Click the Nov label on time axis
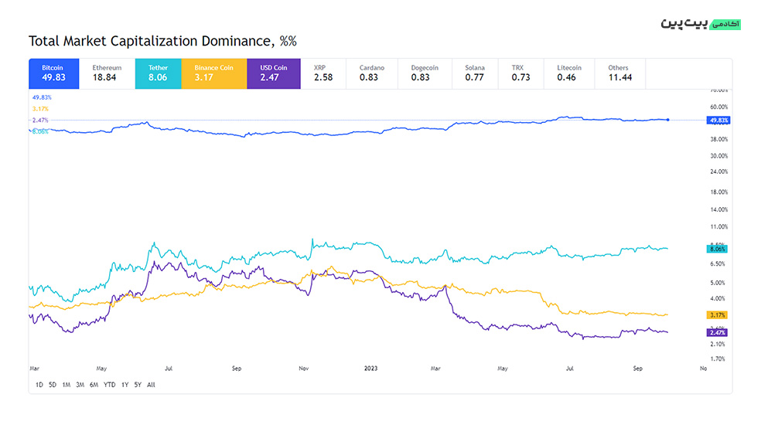The image size is (761, 428). 304,369
